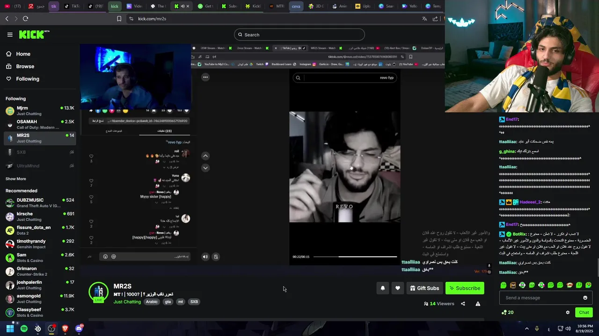599x336 pixels.
Task: Open the taskbar volume control
Action: pos(568,329)
